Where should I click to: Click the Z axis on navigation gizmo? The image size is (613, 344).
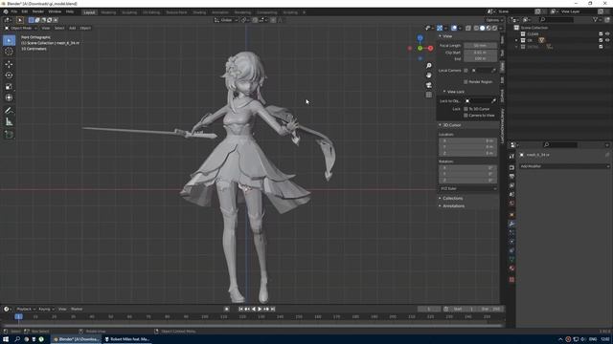tap(420, 38)
